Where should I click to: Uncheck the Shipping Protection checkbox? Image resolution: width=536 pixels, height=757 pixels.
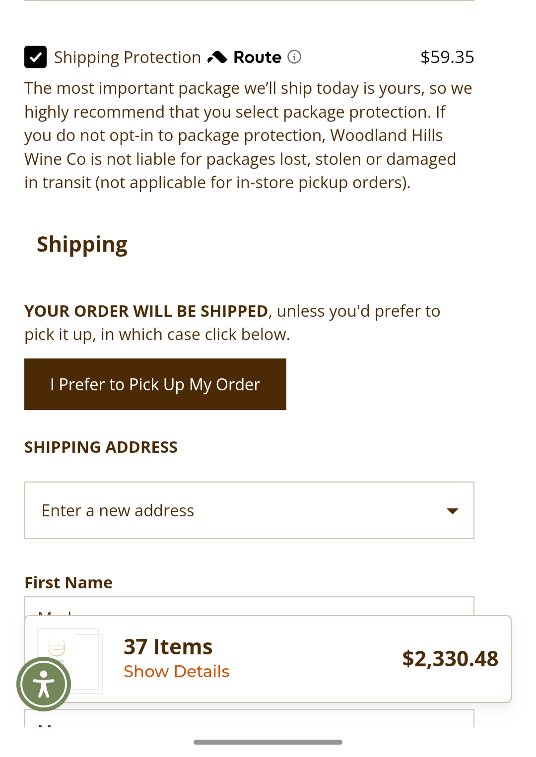(x=36, y=57)
